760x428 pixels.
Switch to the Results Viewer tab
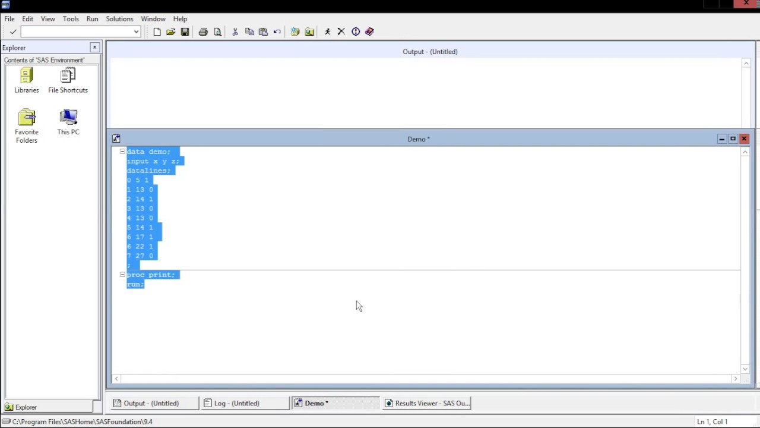pyautogui.click(x=427, y=403)
